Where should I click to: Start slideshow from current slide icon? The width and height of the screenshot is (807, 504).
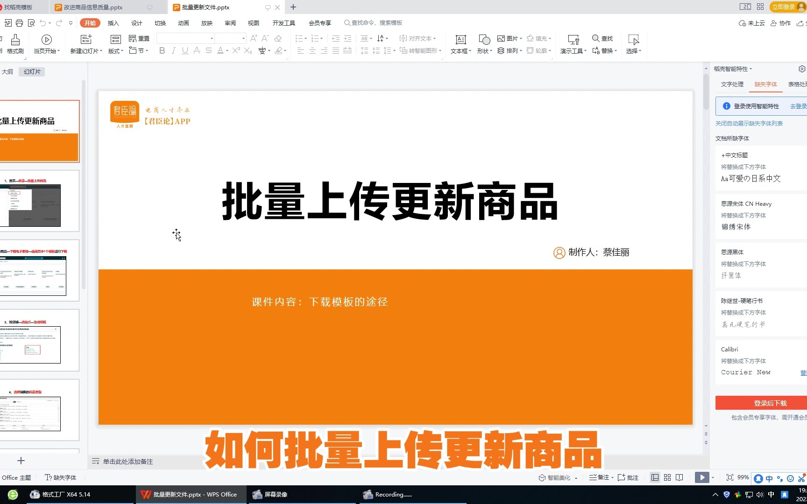click(x=46, y=40)
